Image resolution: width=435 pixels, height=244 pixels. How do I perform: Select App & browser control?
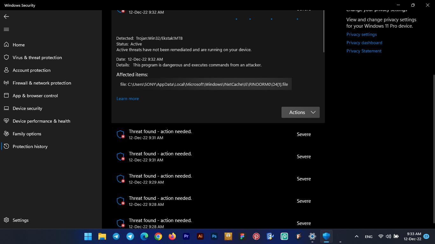coord(35,96)
